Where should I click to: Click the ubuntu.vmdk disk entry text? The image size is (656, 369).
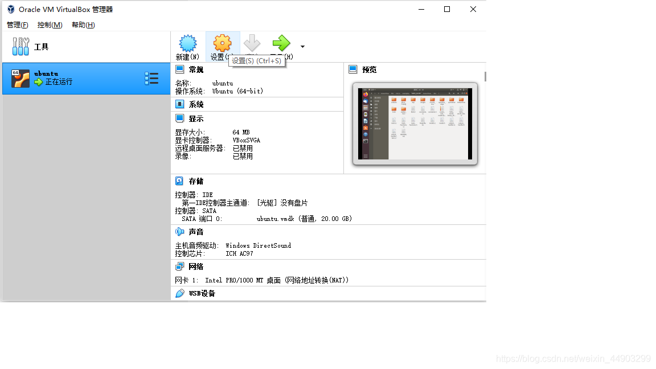304,219
